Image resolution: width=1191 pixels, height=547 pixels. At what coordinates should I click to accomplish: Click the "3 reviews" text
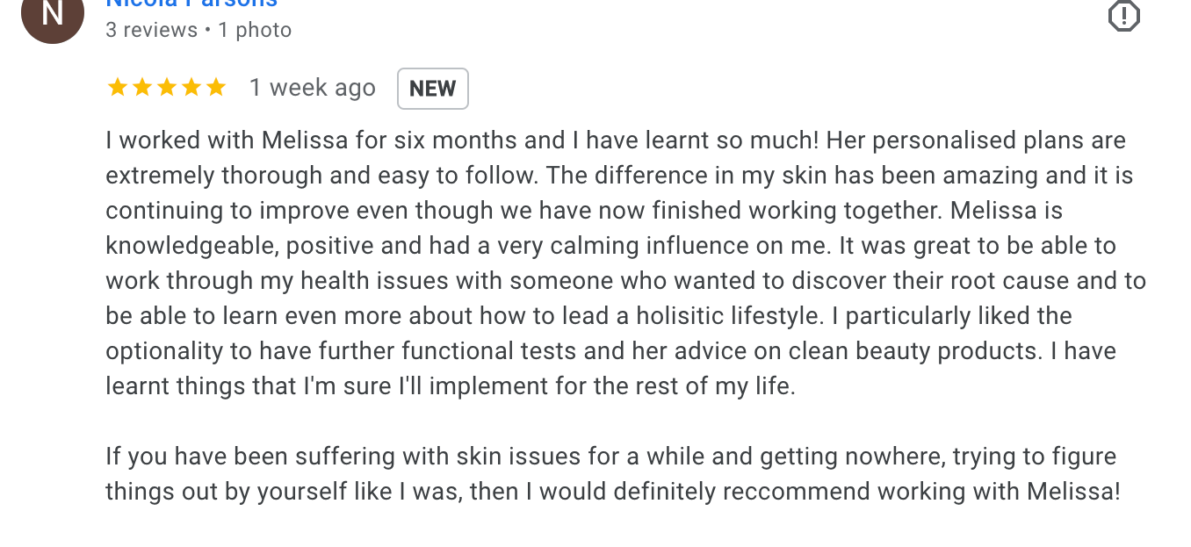click(x=151, y=30)
